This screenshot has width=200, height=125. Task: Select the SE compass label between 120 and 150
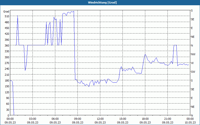[192, 89]
